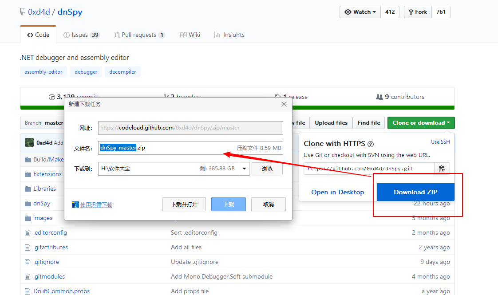Image resolution: width=498 pixels, height=295 pixels.
Task: Open the Wiki tab
Action: (x=190, y=35)
